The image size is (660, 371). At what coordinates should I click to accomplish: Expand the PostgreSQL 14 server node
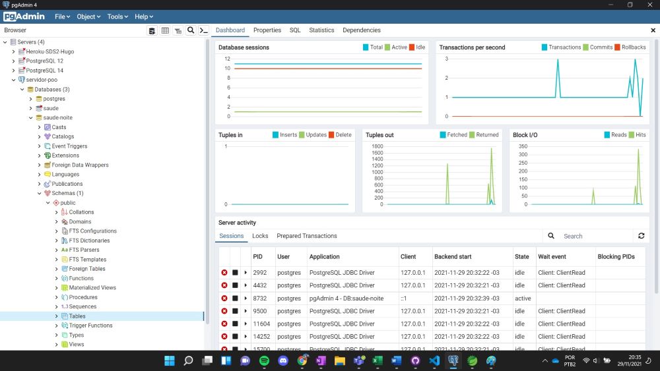click(13, 71)
